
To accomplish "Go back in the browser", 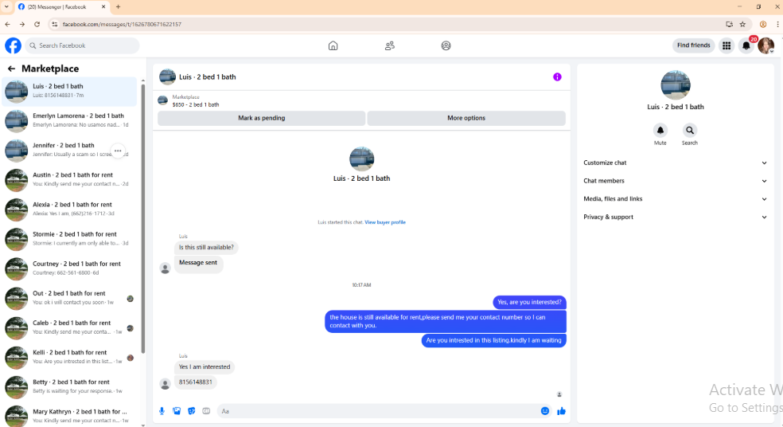I will point(7,24).
